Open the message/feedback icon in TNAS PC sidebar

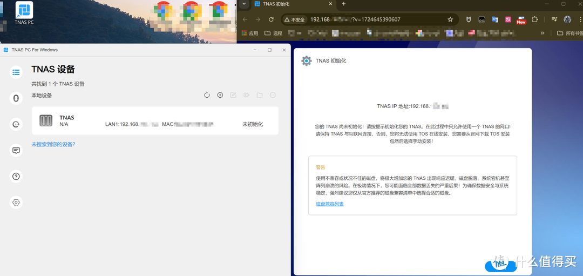(16, 150)
